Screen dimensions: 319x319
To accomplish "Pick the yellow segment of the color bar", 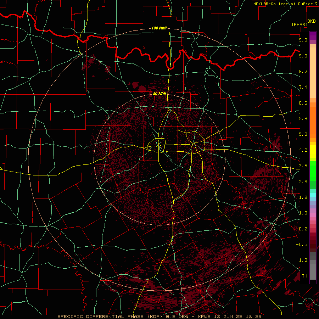I will tap(313, 152).
